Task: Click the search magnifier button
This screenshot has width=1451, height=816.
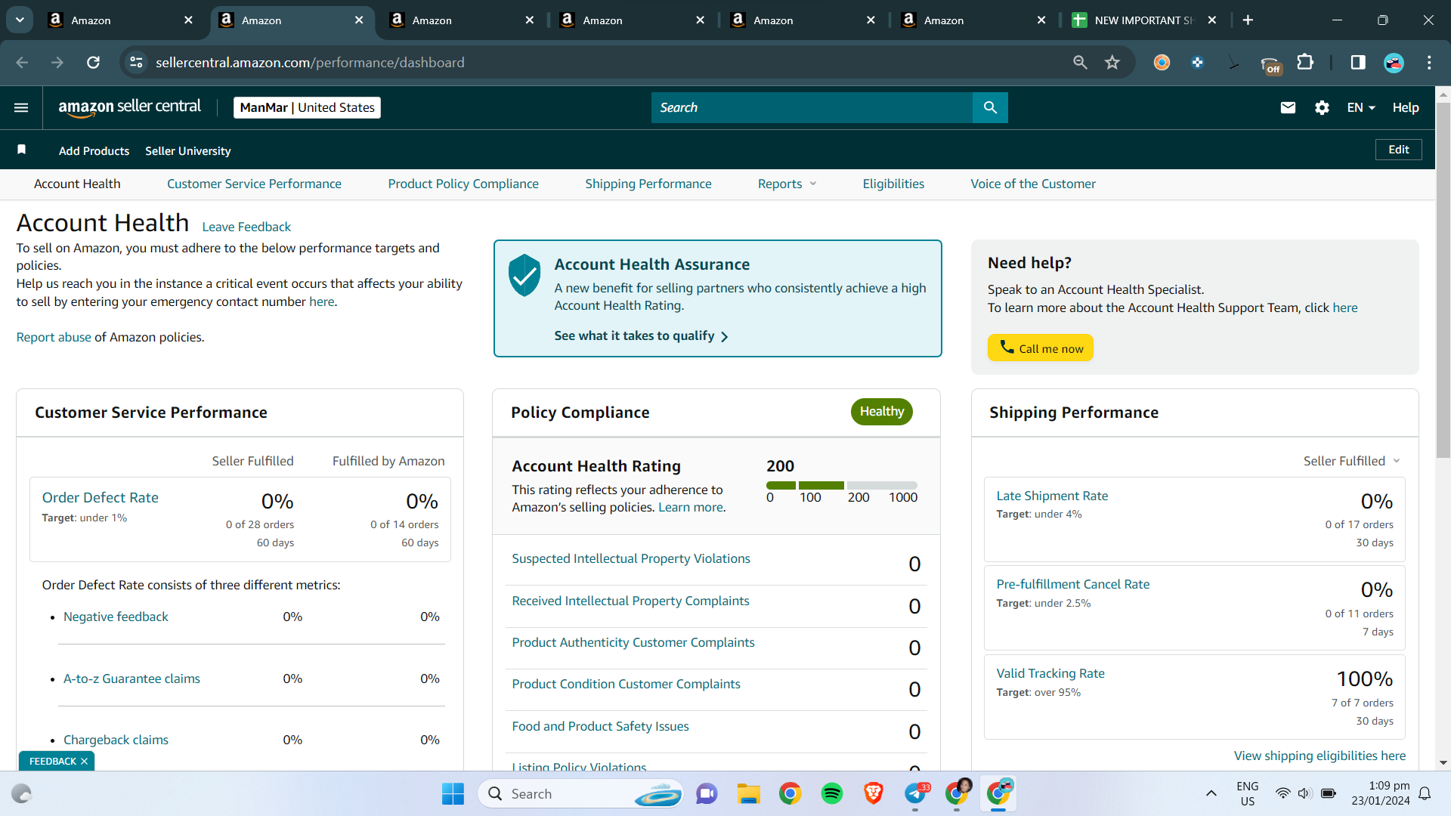Action: [x=990, y=107]
